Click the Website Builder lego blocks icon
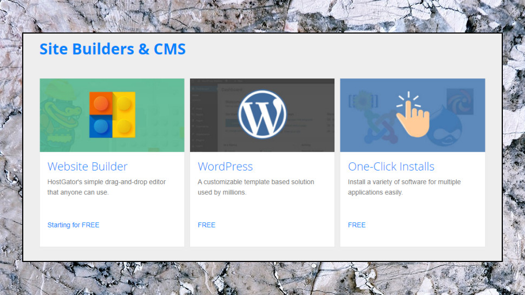The width and height of the screenshot is (525, 295). (x=112, y=115)
